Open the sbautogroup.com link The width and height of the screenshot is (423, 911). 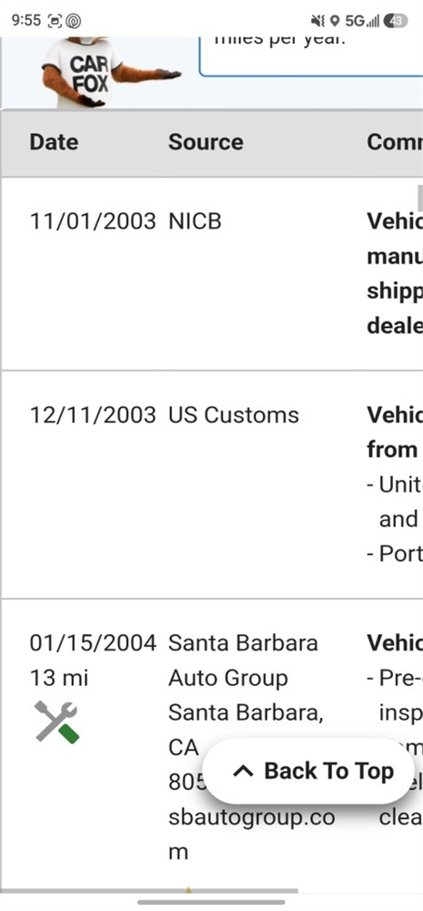click(x=251, y=834)
